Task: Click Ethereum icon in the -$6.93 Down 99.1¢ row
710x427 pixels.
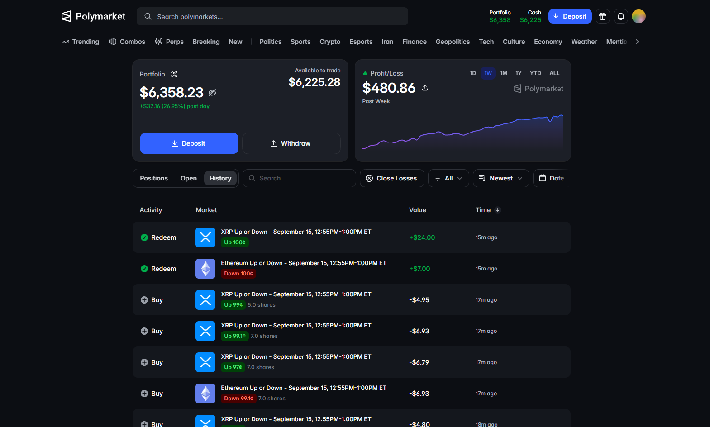Action: coord(205,394)
